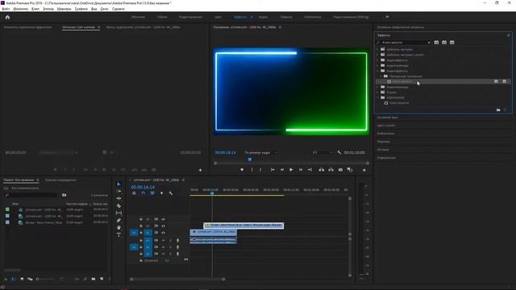516x290 pixels.
Task: Show more workspaces with overflow chevron
Action: [387, 17]
